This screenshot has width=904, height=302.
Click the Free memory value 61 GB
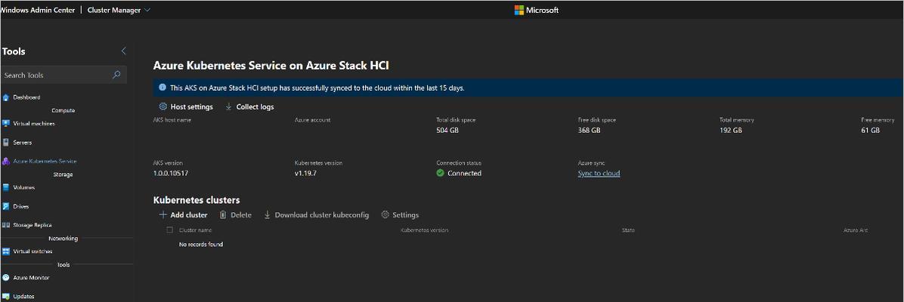point(871,131)
